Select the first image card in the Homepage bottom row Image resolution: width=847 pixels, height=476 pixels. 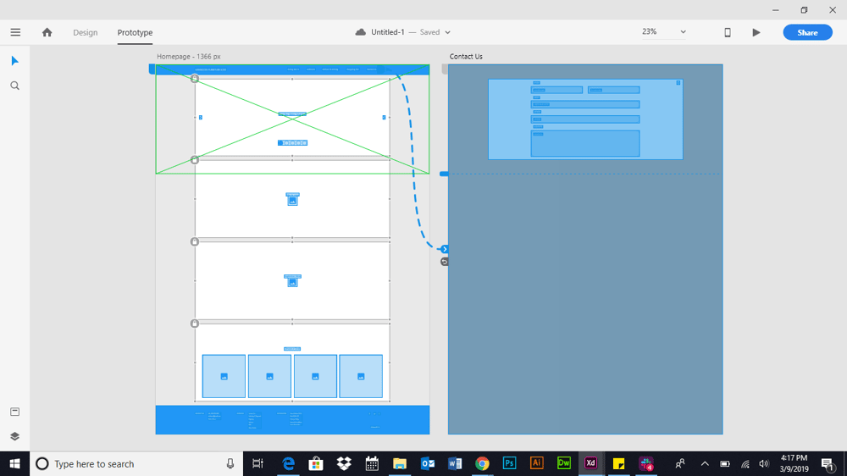[x=224, y=376]
